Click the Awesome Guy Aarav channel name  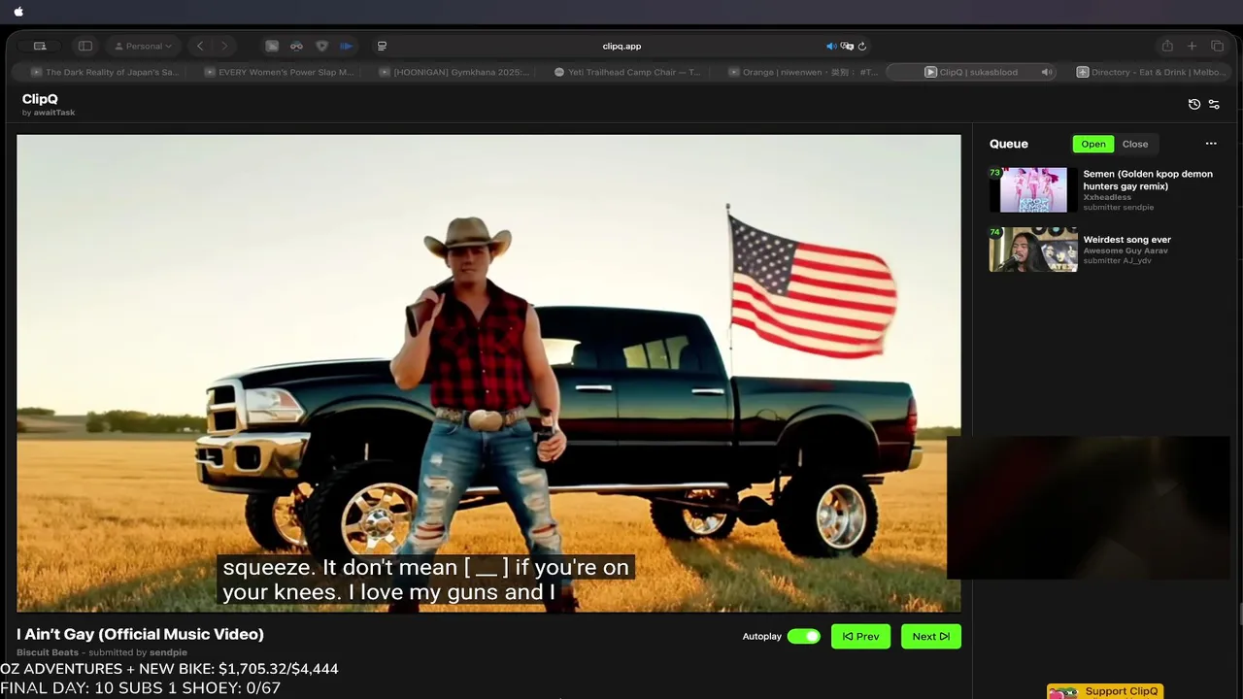[x=1125, y=250]
